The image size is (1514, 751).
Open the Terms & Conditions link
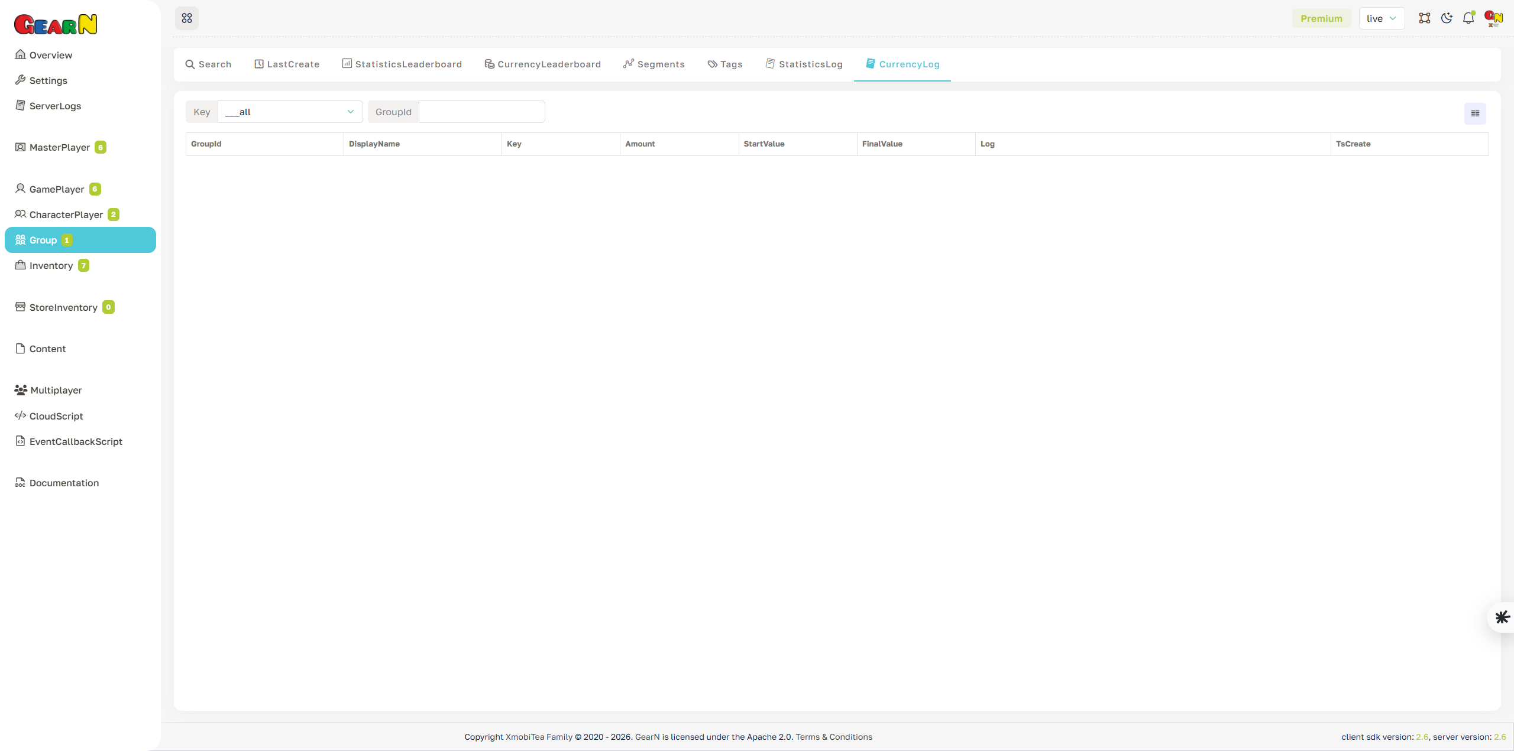pos(834,737)
